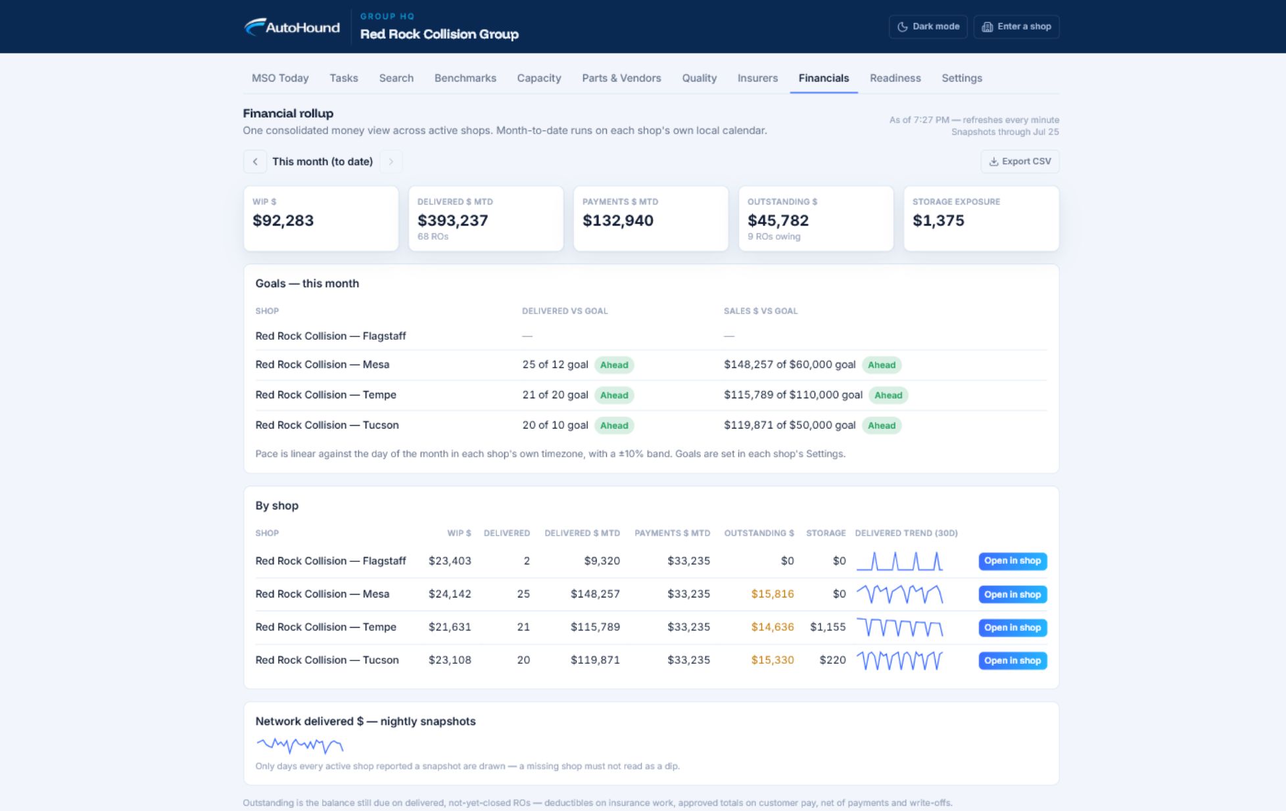Open Mesa with Open in shop button

pos(1012,595)
